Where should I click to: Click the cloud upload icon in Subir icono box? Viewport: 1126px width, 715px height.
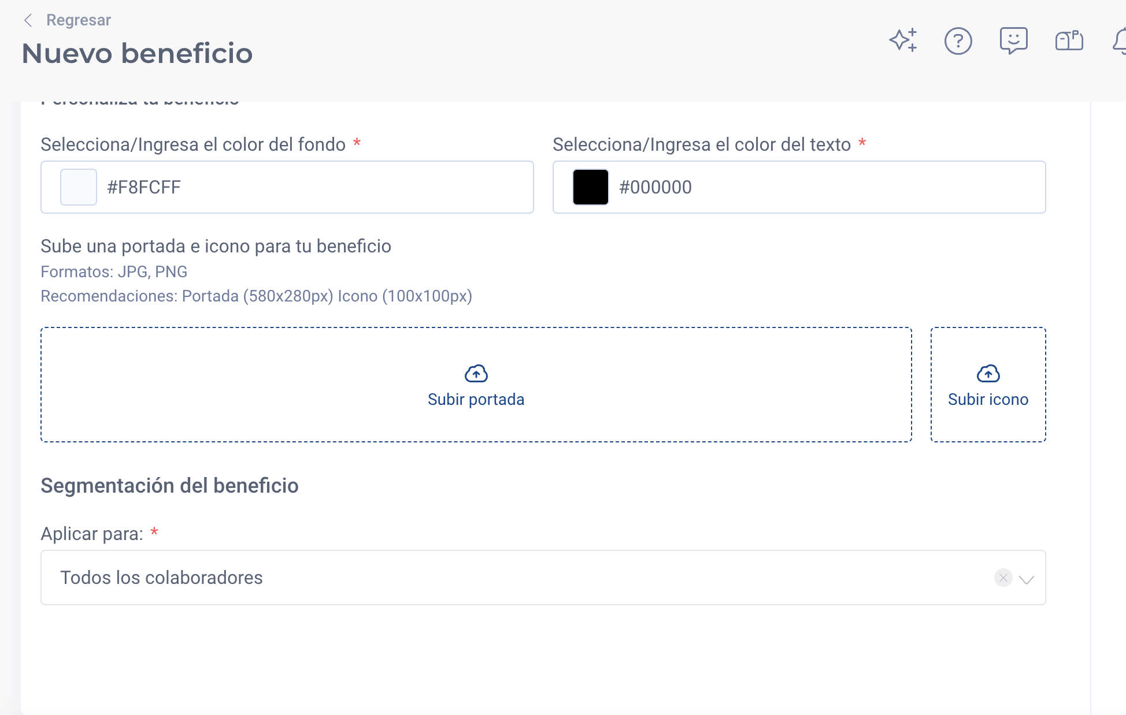(988, 373)
